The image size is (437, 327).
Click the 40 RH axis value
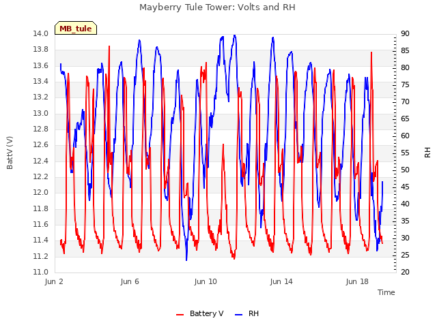(x=405, y=204)
